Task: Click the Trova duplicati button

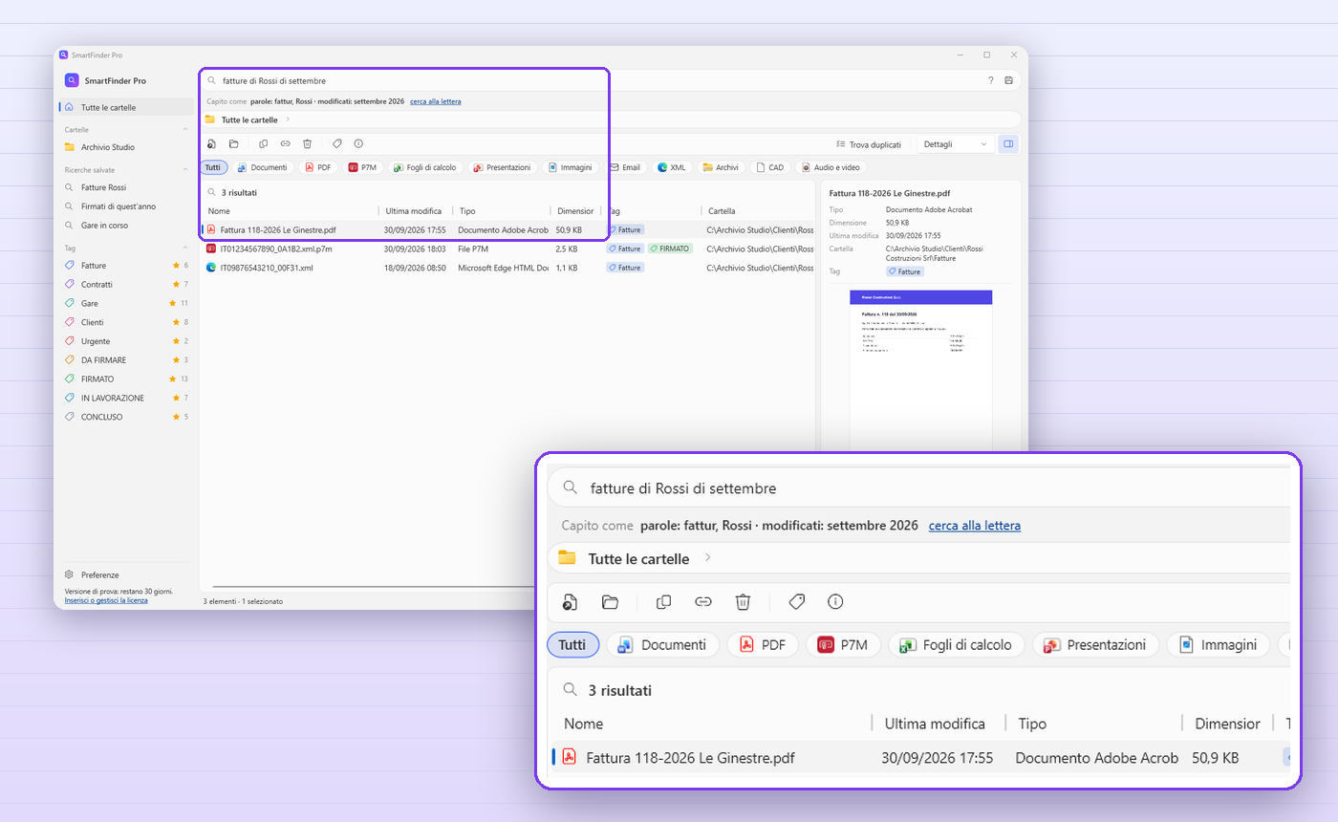Action: tap(869, 144)
